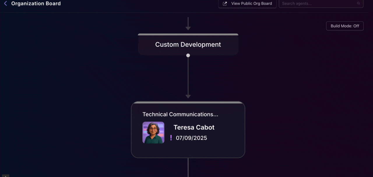Toggle the Build Mode: Off switch
Screen dimensions: 373x177
pyautogui.click(x=345, y=26)
